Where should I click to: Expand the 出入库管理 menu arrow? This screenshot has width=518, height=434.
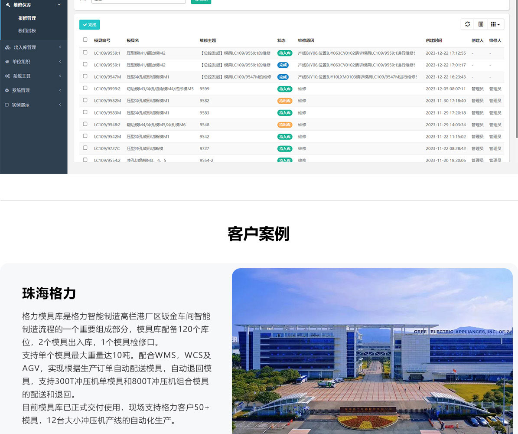[60, 47]
